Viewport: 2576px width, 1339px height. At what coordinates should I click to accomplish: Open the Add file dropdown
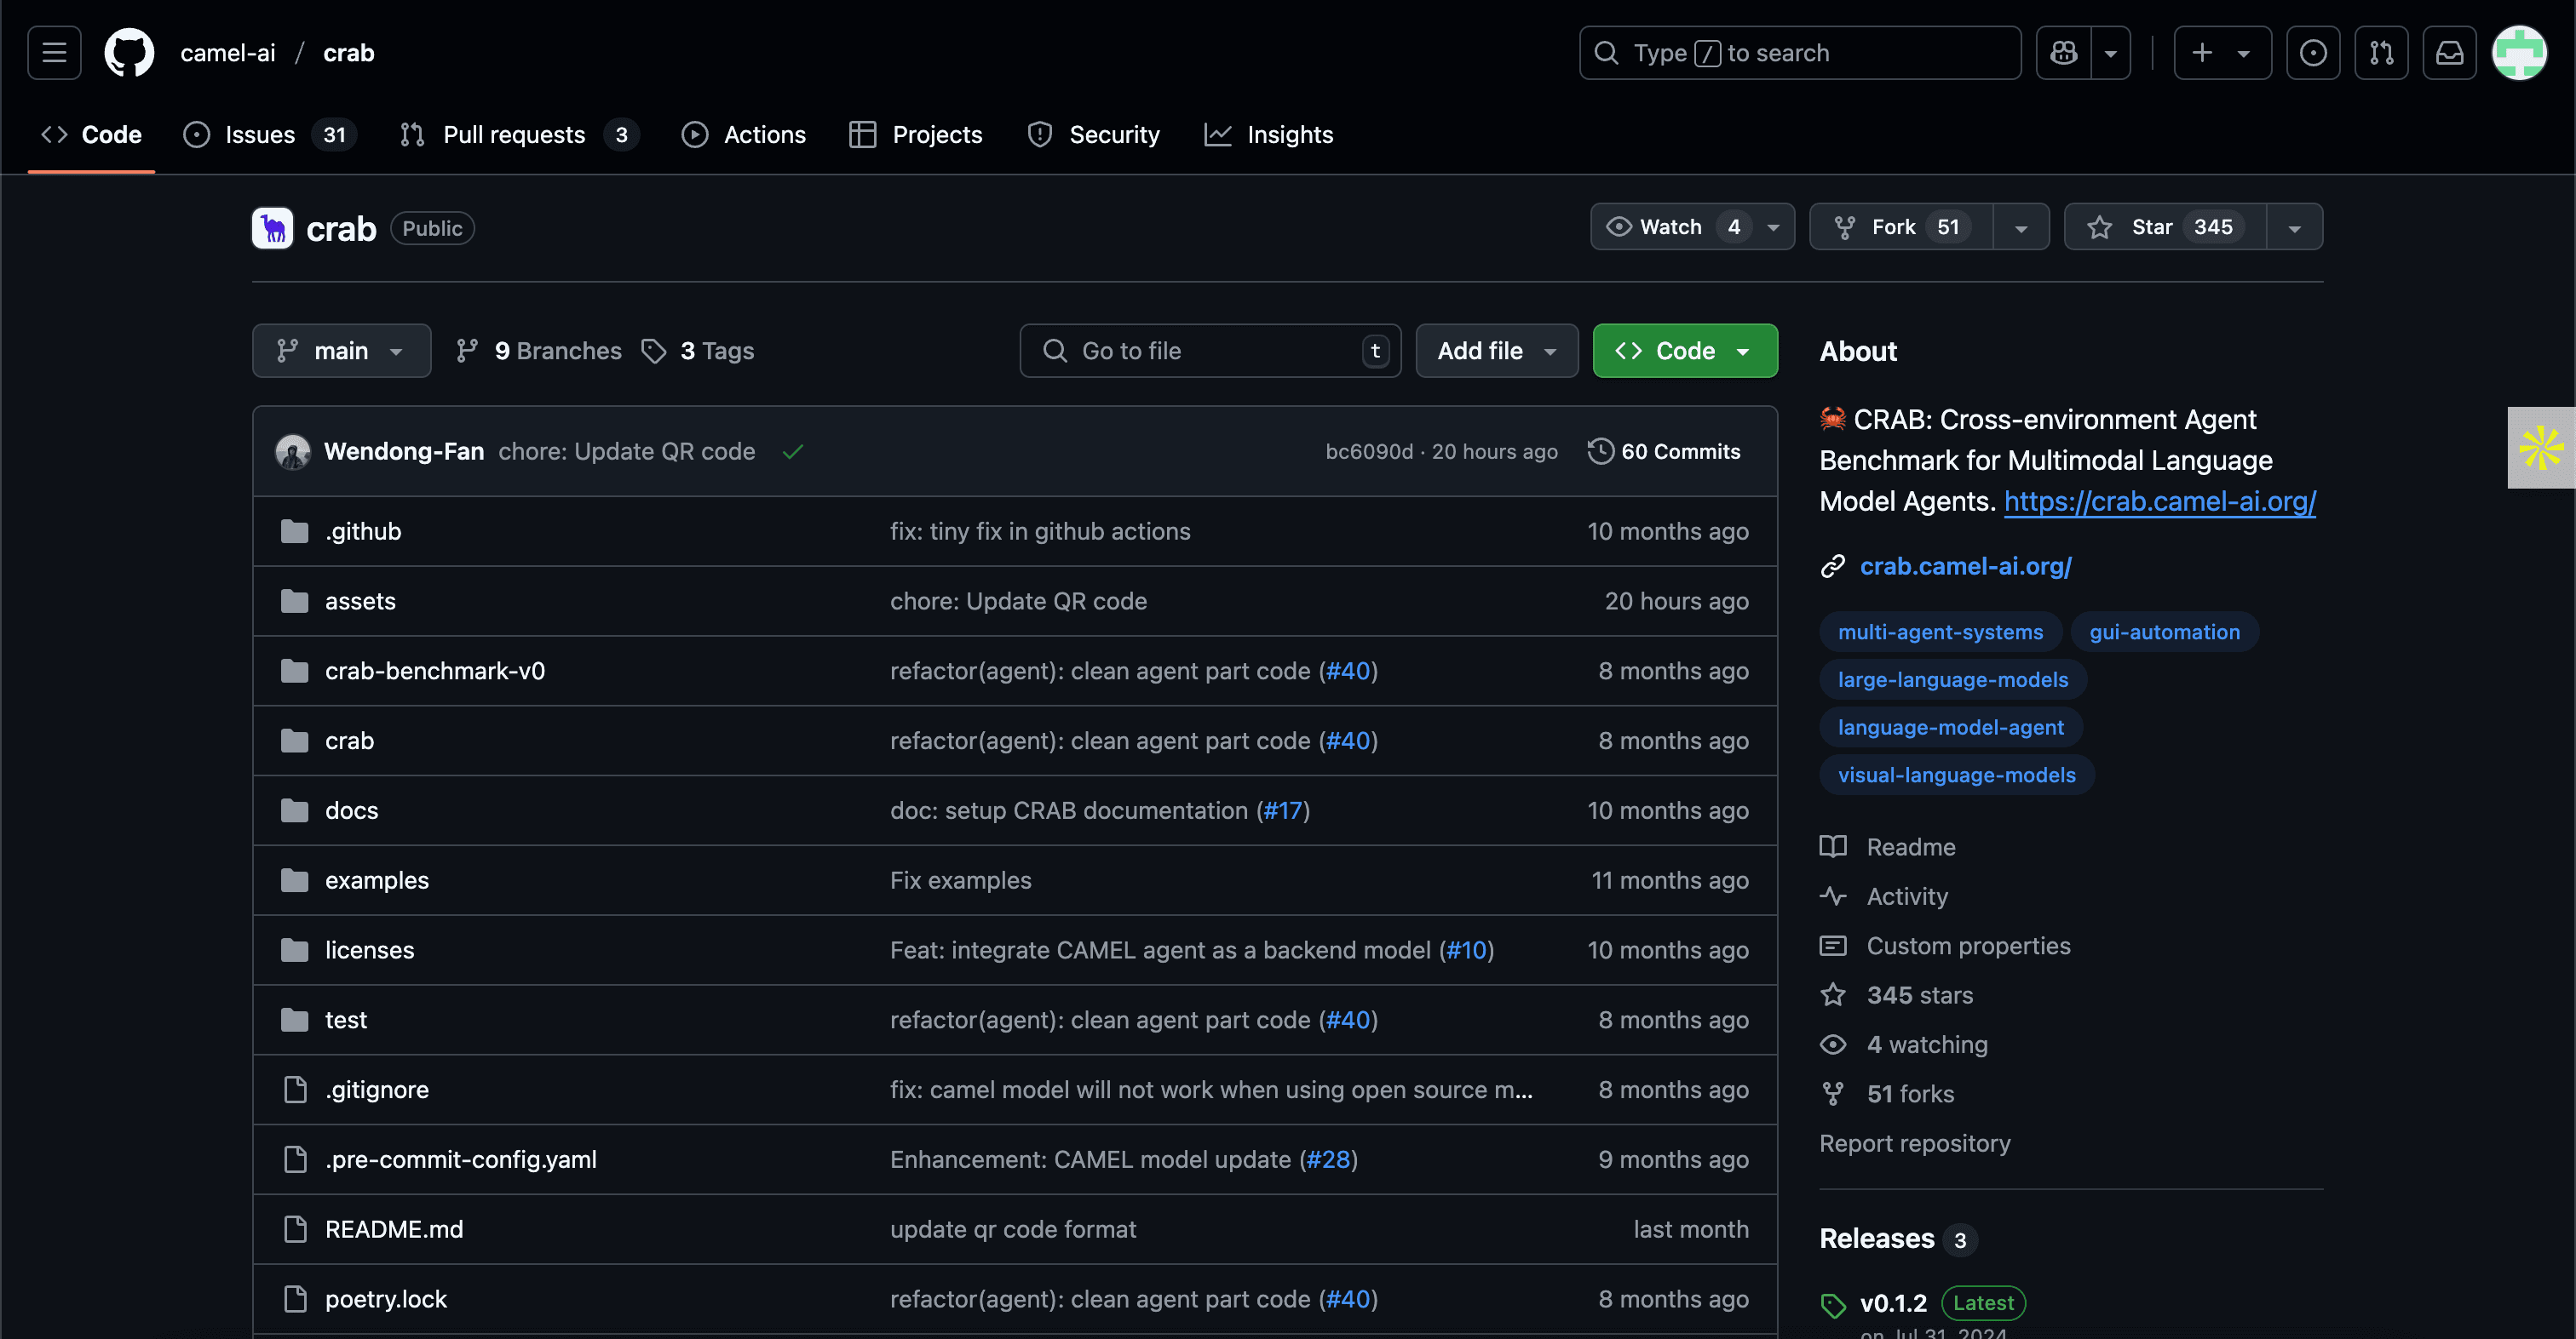[1497, 351]
